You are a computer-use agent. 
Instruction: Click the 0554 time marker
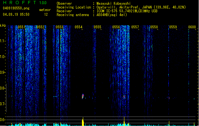[x=78, y=27]
